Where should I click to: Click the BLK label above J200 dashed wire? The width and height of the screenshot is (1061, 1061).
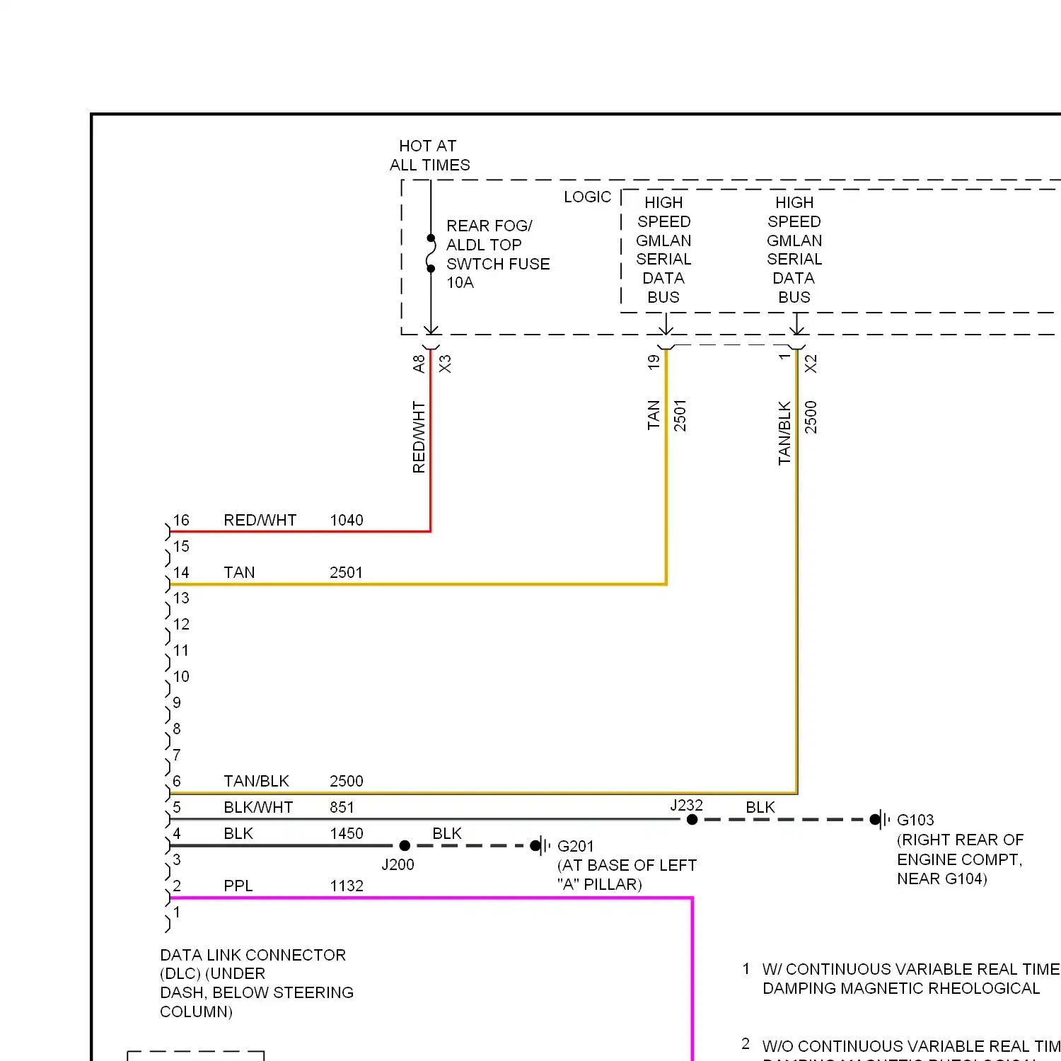[447, 833]
